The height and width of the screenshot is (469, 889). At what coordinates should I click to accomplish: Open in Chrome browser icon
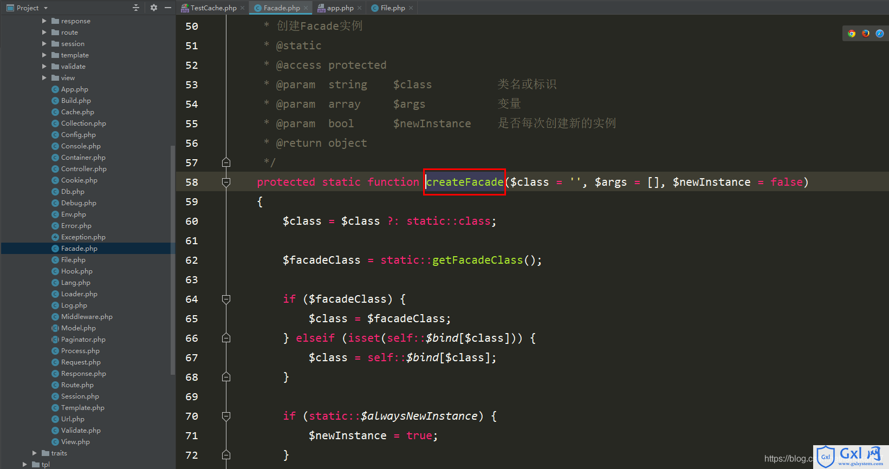(x=852, y=34)
